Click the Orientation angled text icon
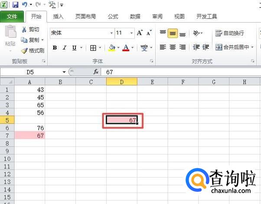261x204 pixels. pyautogui.click(x=196, y=33)
